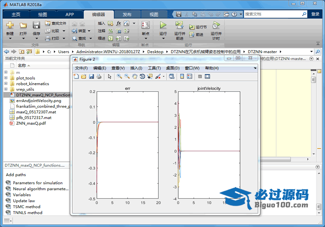
Task: Click the back arrow in address bar
Action: point(6,51)
